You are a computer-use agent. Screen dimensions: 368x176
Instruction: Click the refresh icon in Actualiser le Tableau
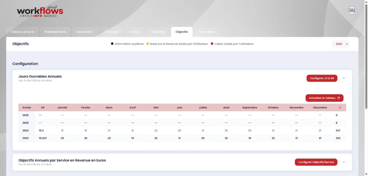pyautogui.click(x=339, y=98)
